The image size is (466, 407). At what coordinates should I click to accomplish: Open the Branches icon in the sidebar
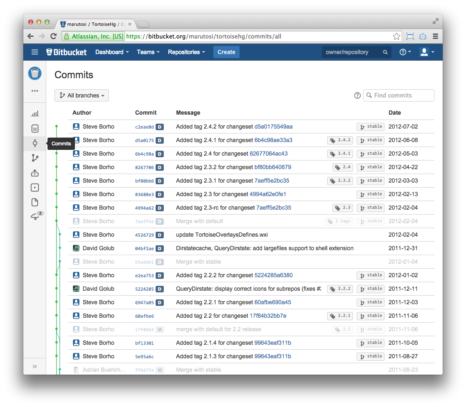coord(35,158)
